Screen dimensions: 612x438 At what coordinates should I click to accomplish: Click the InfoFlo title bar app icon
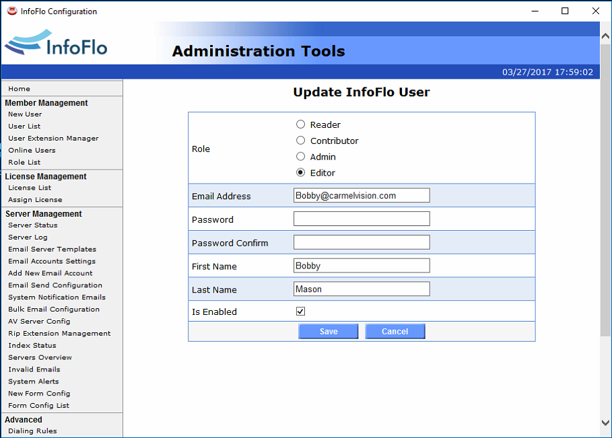[11, 11]
